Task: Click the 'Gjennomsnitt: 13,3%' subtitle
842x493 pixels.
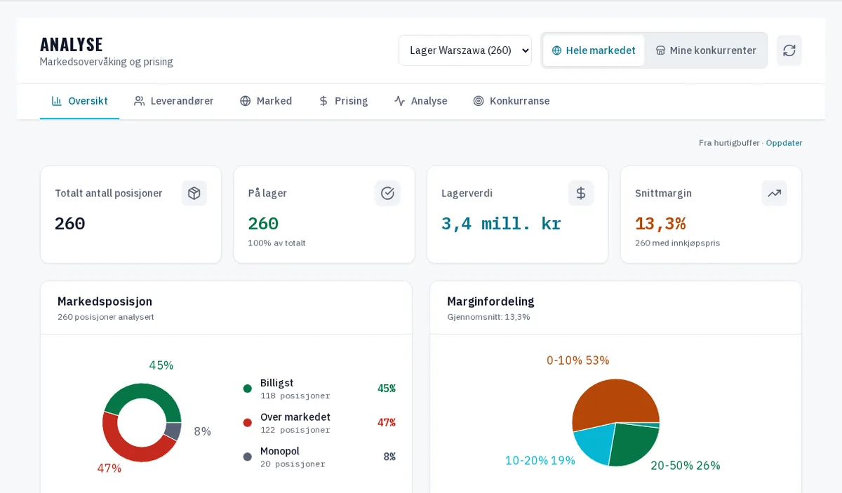Action: tap(489, 317)
